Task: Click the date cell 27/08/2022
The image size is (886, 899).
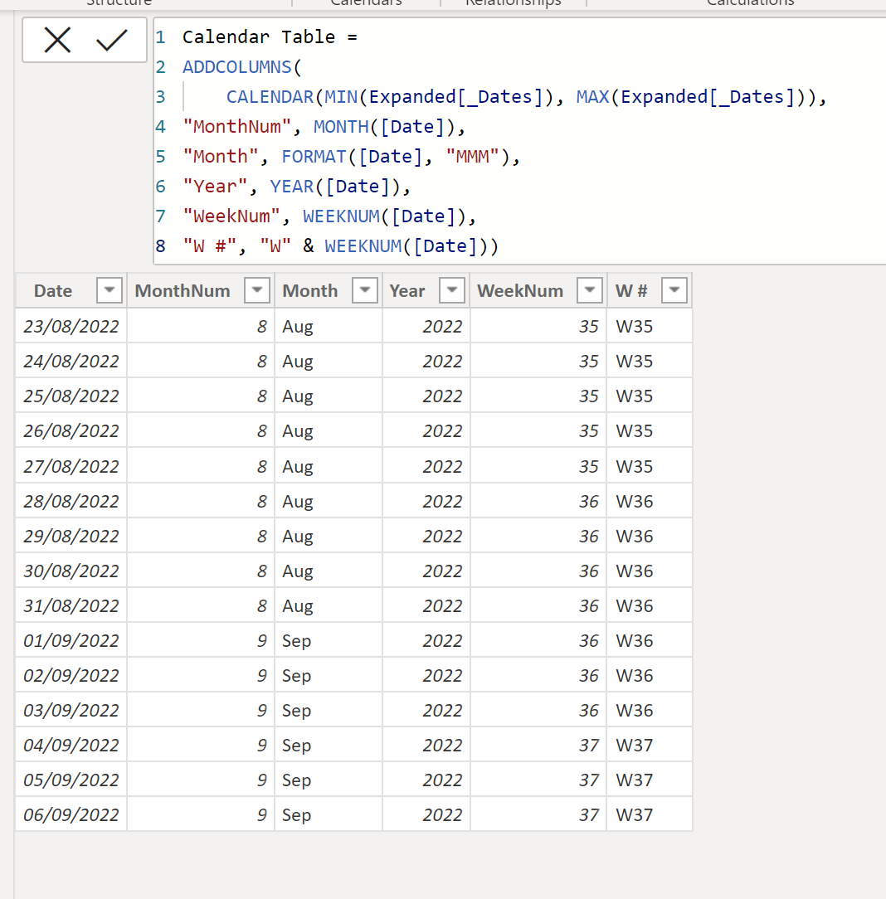Action: (71, 466)
